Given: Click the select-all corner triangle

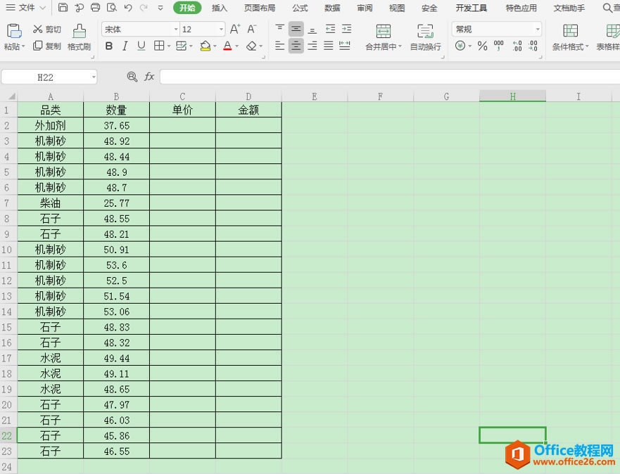Looking at the screenshot, I should click(x=11, y=96).
